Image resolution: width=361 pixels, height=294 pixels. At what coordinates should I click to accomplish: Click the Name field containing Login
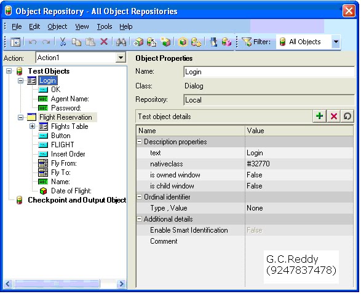(269, 72)
